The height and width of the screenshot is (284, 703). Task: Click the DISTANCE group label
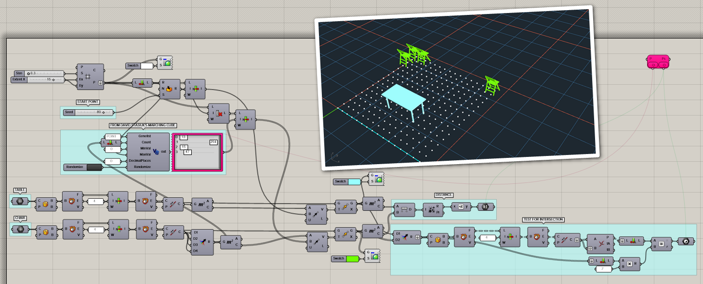[444, 195]
